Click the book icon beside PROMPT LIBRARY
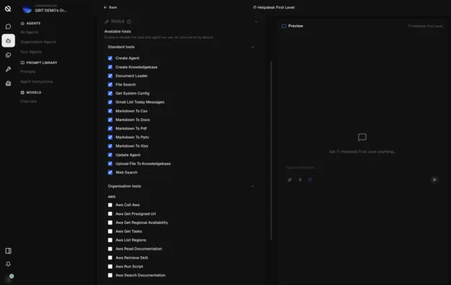 22,63
